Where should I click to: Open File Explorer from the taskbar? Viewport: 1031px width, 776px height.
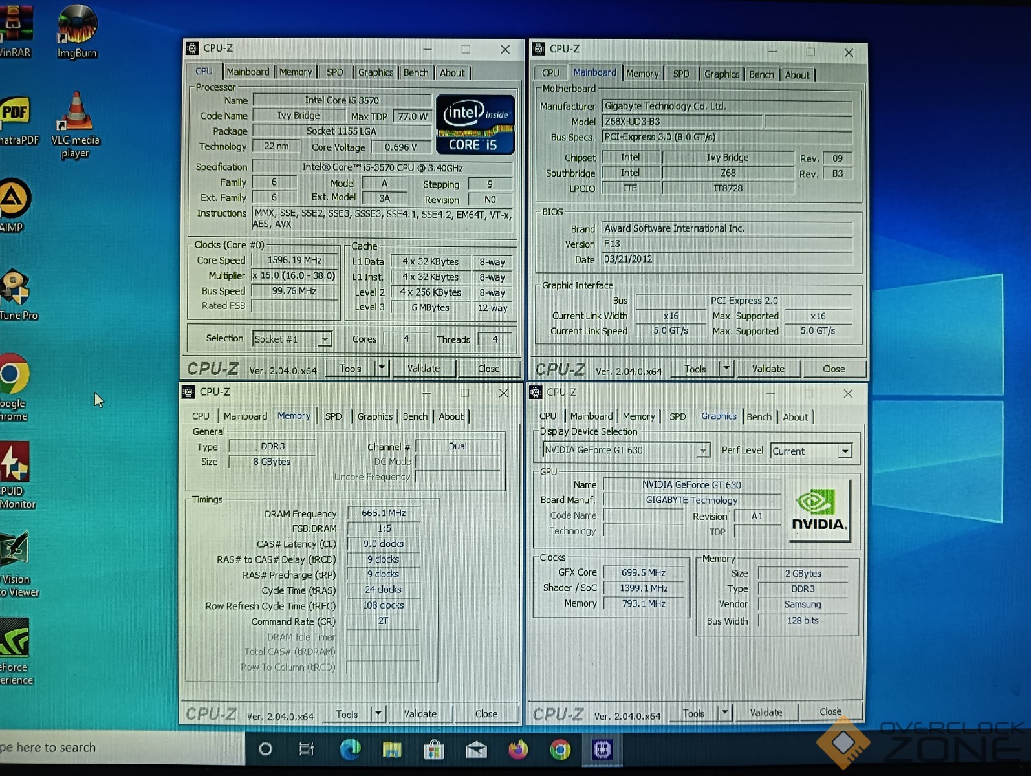392,749
